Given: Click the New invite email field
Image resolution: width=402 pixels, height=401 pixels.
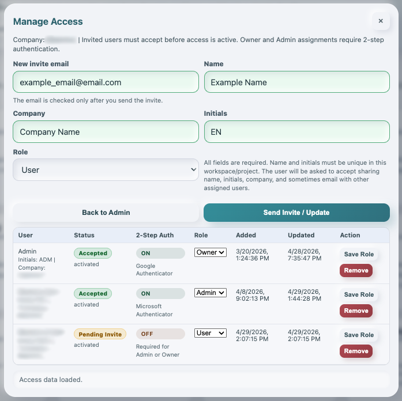Looking at the screenshot, I should pos(106,82).
